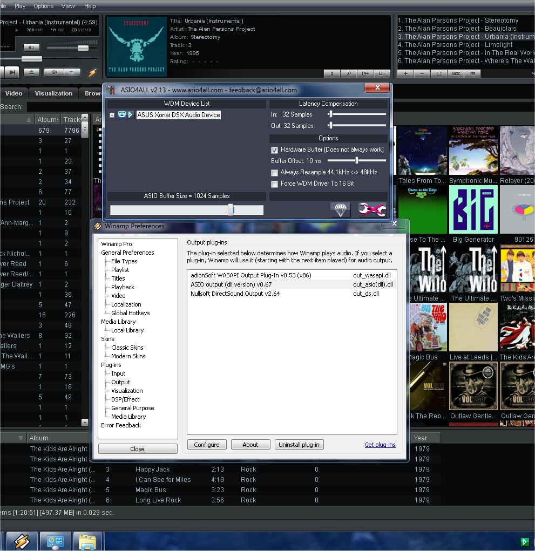Enable Force WDM Driver To 16 Bit
535x551 pixels.
(x=275, y=184)
